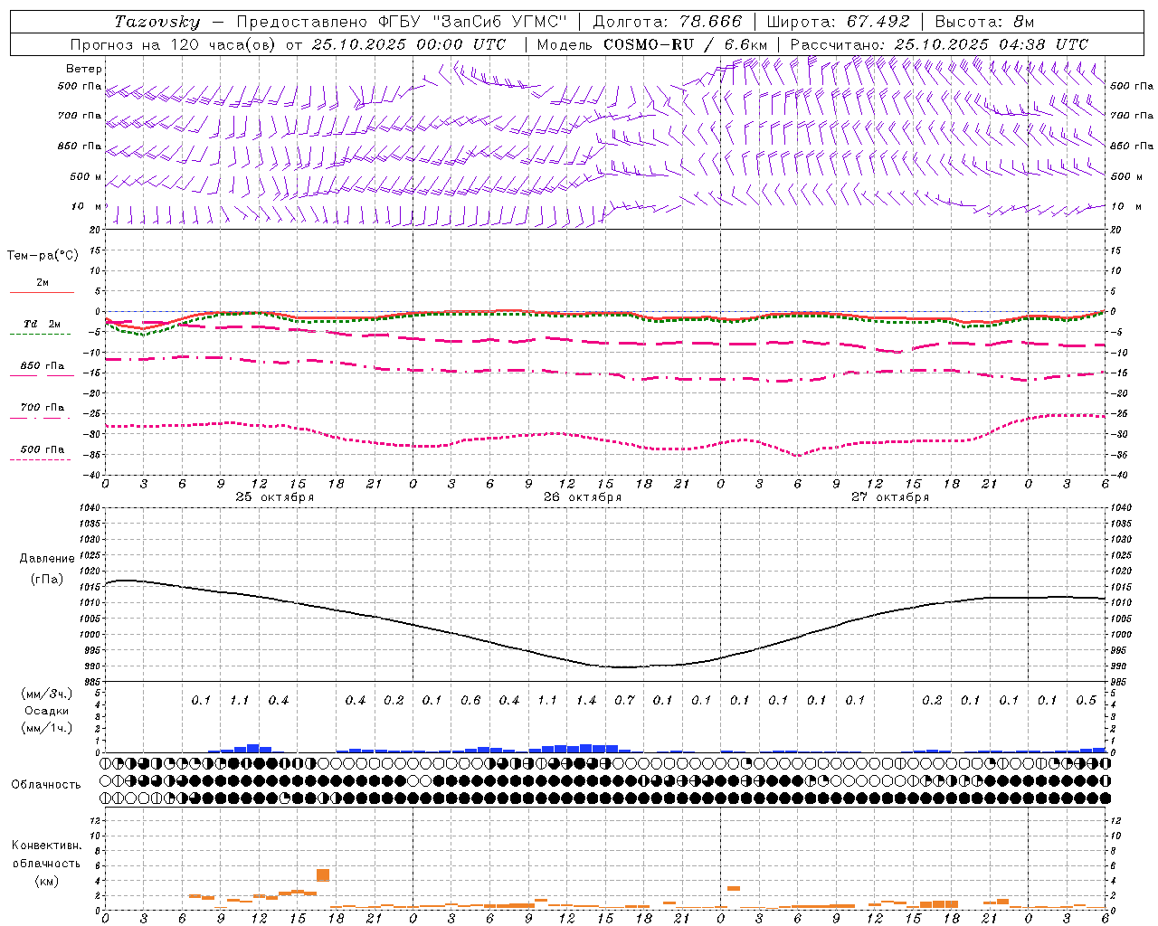This screenshot has width=1158, height=926.
Task: Click the "Давление" pressure label
Action: (47, 559)
